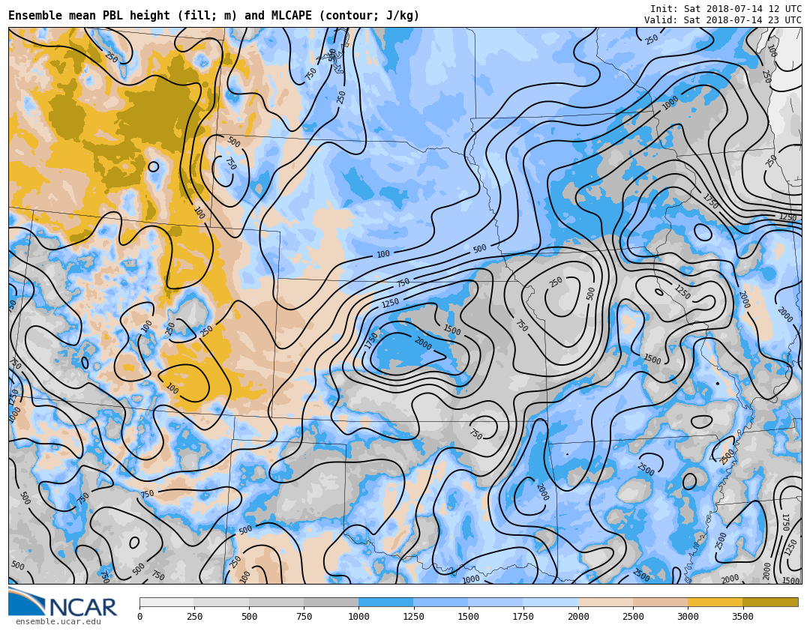The height and width of the screenshot is (631, 810).
Task: Click the 1000 tick label under colorbar
Action: click(358, 617)
